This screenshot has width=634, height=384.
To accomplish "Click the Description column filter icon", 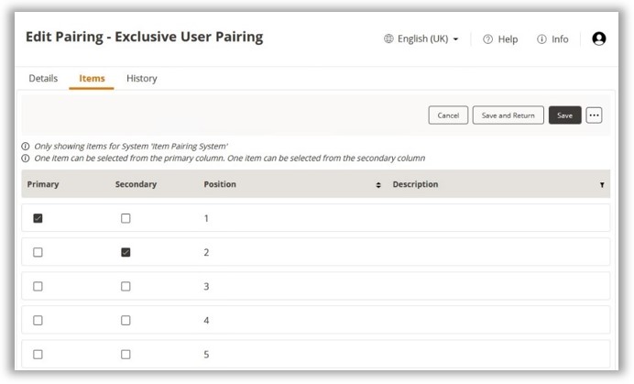I will (602, 184).
